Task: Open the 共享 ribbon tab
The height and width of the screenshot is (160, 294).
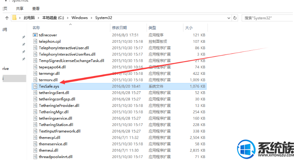Action: [20, 9]
